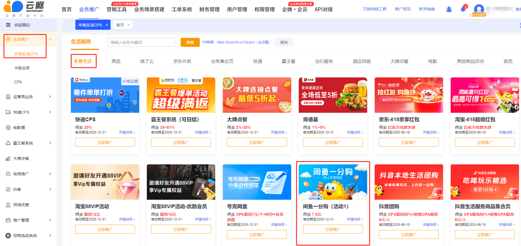Select CPA in the sidebar

(x=18, y=82)
